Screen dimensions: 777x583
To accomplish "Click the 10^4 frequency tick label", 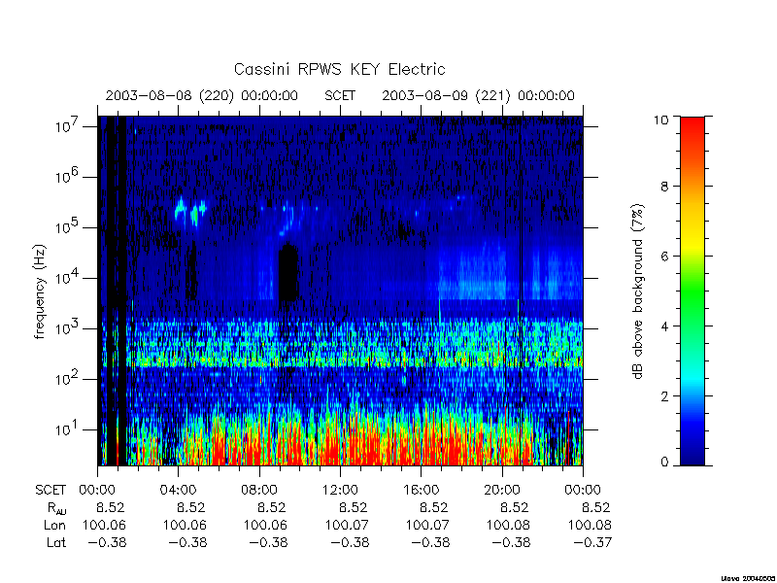I will (x=68, y=278).
